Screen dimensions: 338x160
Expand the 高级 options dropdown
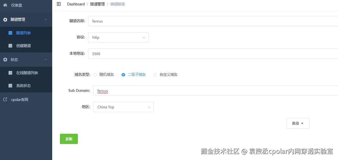(x=298, y=123)
